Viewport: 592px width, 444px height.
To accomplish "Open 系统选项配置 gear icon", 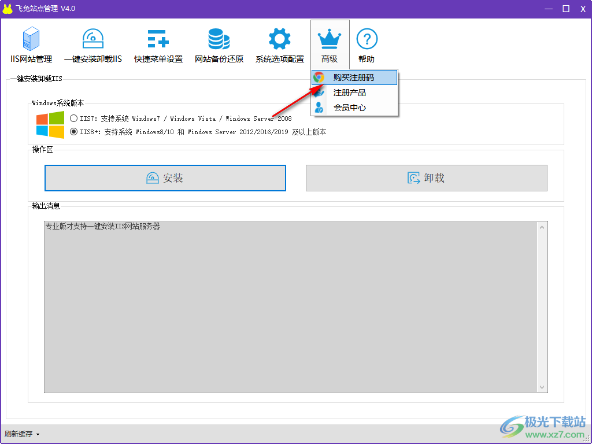I will pyautogui.click(x=279, y=39).
